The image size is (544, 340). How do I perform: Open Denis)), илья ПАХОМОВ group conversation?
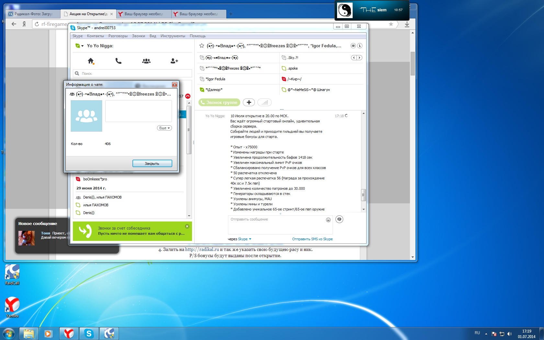[102, 197]
